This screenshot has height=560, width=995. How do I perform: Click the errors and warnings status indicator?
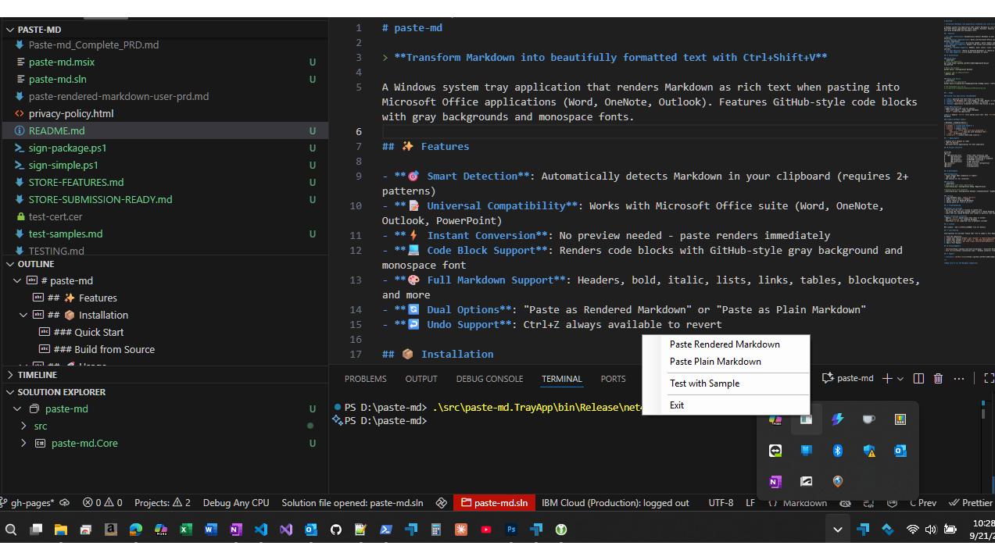click(102, 503)
